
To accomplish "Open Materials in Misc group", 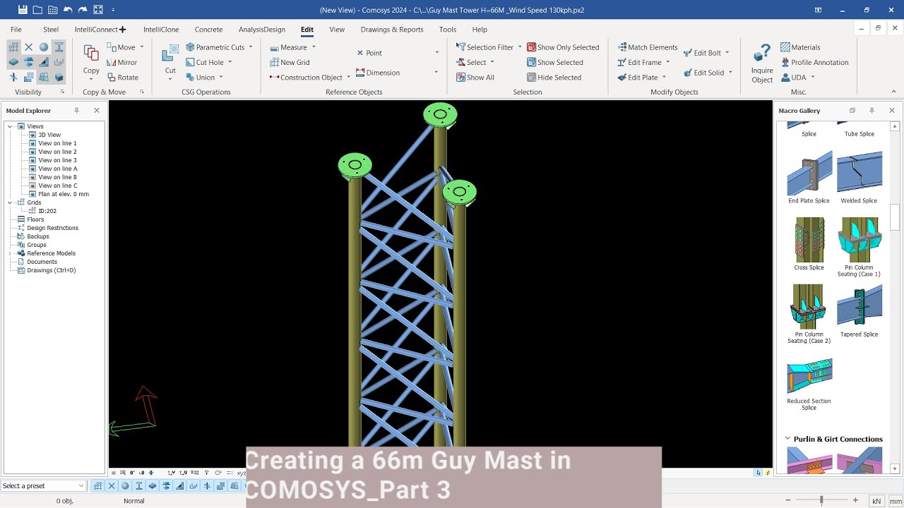I will (x=800, y=47).
